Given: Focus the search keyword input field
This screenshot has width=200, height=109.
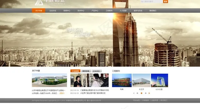Looking at the screenshot, I should tap(152, 1).
